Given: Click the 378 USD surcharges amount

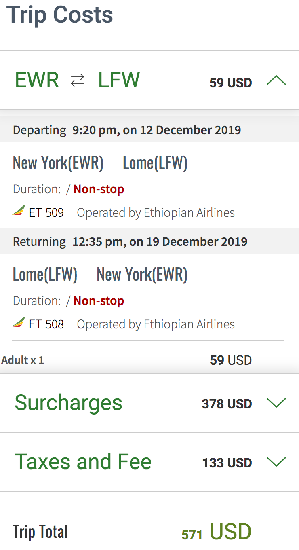Looking at the screenshot, I should click(227, 404).
